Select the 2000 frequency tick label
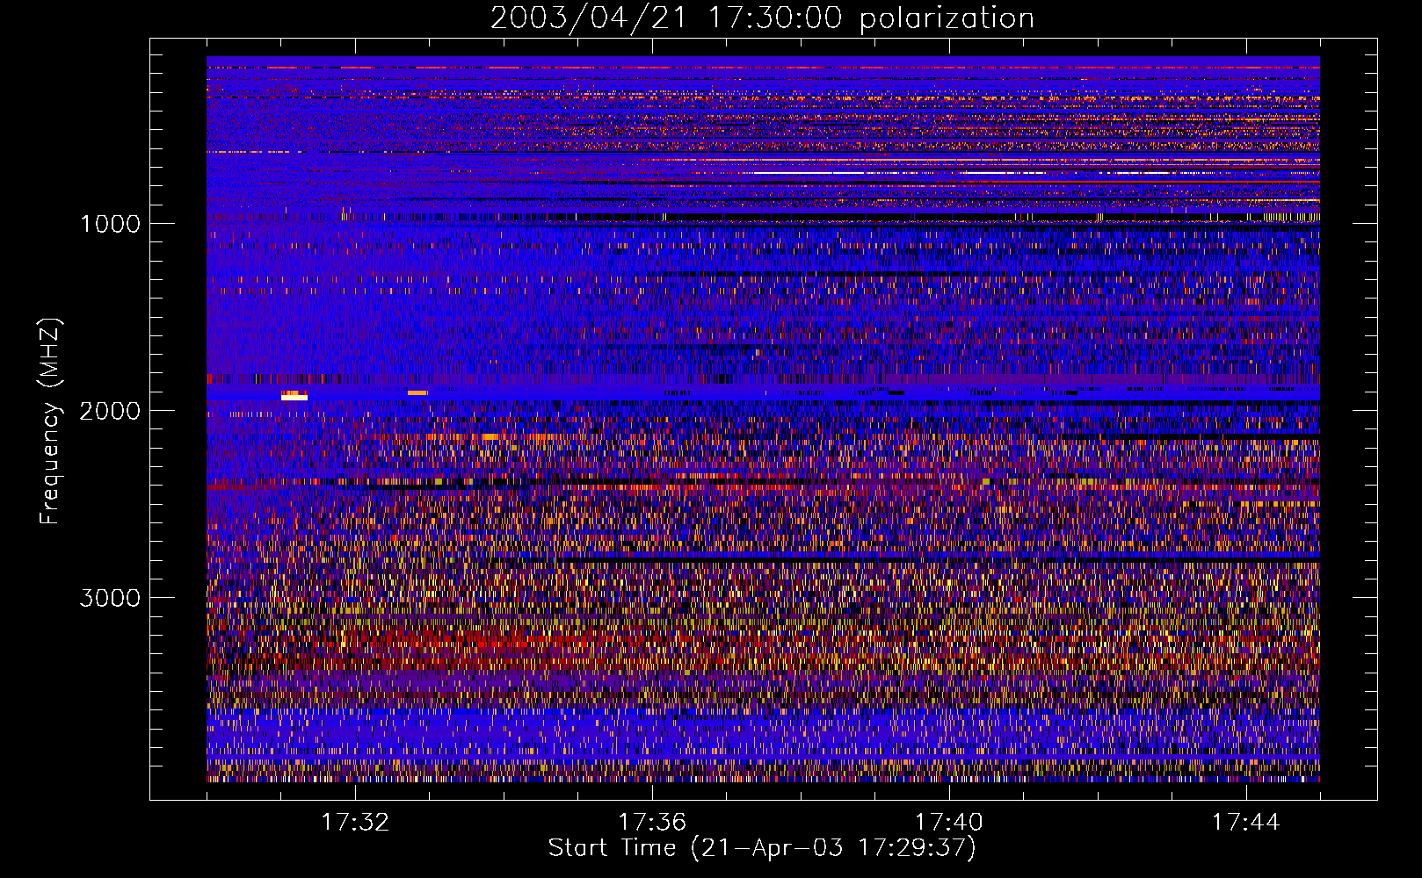1422x878 pixels. tap(110, 411)
